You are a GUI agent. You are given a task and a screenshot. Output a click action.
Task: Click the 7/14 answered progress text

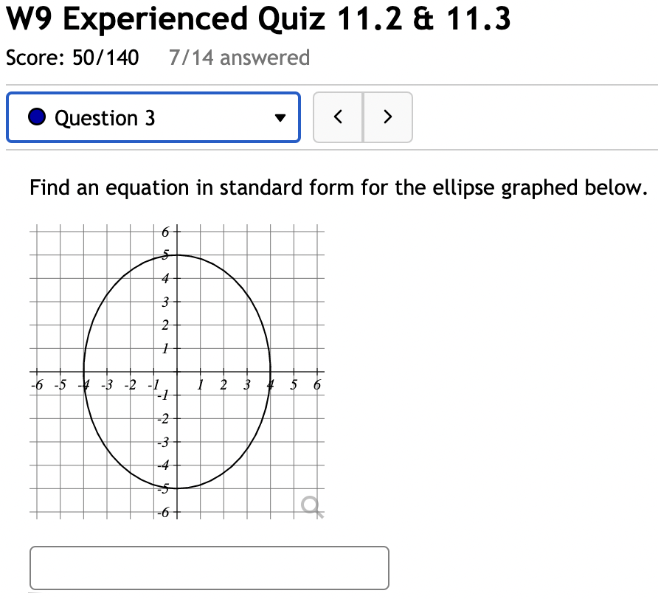(239, 58)
